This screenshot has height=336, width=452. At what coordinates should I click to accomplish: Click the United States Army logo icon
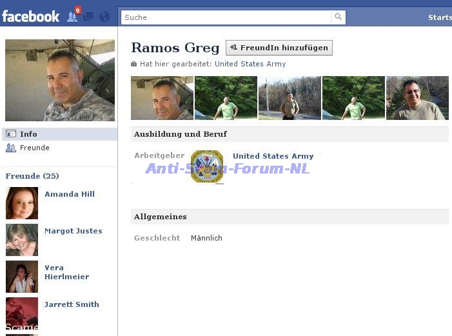point(207,166)
